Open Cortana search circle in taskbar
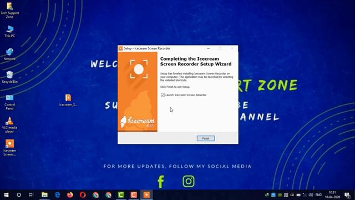 (x=19, y=195)
